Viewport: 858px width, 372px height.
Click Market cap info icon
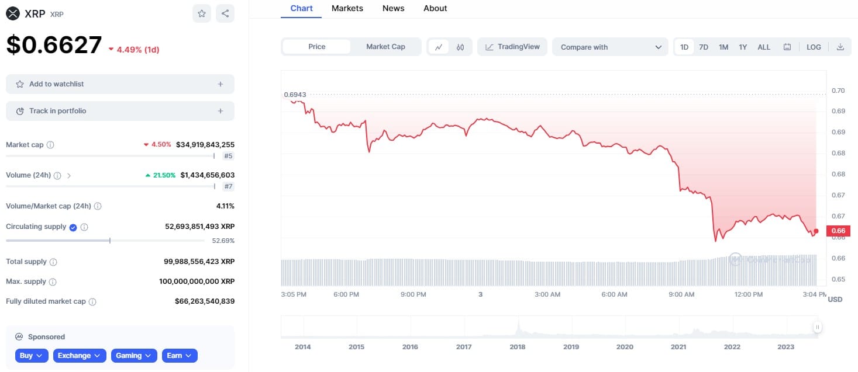click(x=50, y=145)
